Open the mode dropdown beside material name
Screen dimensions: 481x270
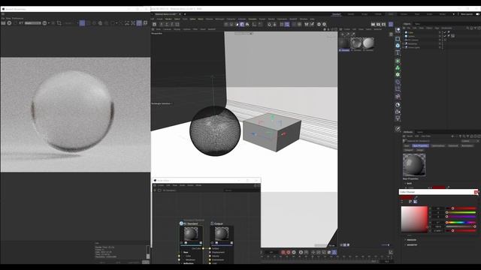coord(470,141)
